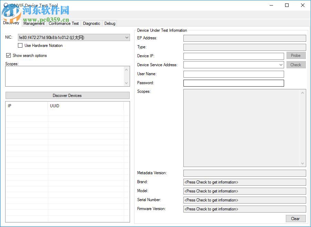Switch to the Conformance Test tab
Screen dimensions: 311x227
click(x=63, y=23)
